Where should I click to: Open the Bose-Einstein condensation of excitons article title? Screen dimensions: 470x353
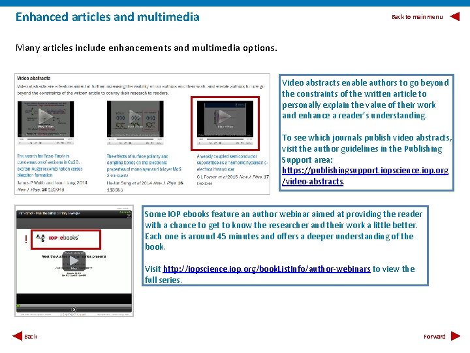tap(50, 165)
